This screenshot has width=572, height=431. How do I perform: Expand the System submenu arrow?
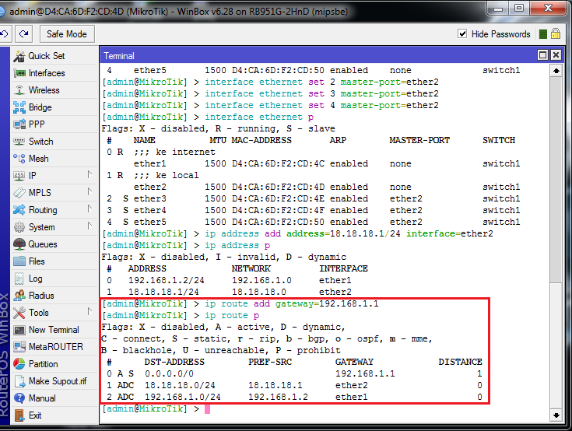[89, 226]
